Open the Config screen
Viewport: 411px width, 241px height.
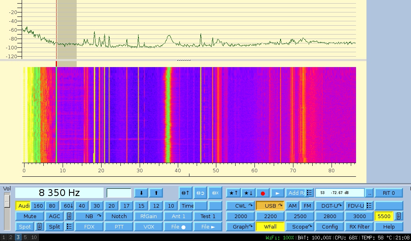330,227
